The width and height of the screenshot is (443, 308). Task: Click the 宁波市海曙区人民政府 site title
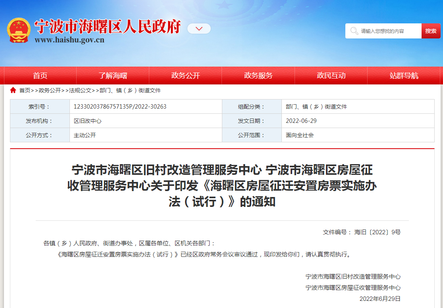(x=107, y=27)
